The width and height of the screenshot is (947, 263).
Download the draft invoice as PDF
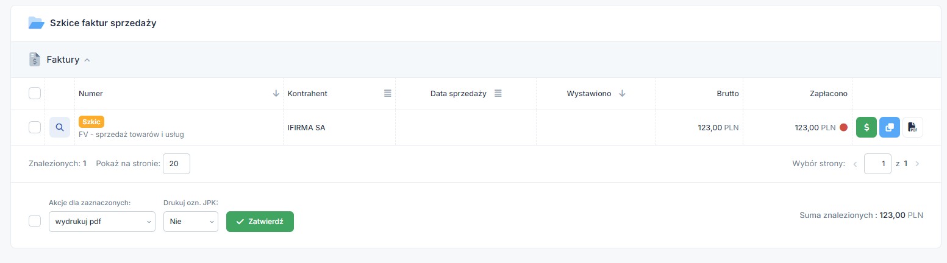[x=912, y=127]
